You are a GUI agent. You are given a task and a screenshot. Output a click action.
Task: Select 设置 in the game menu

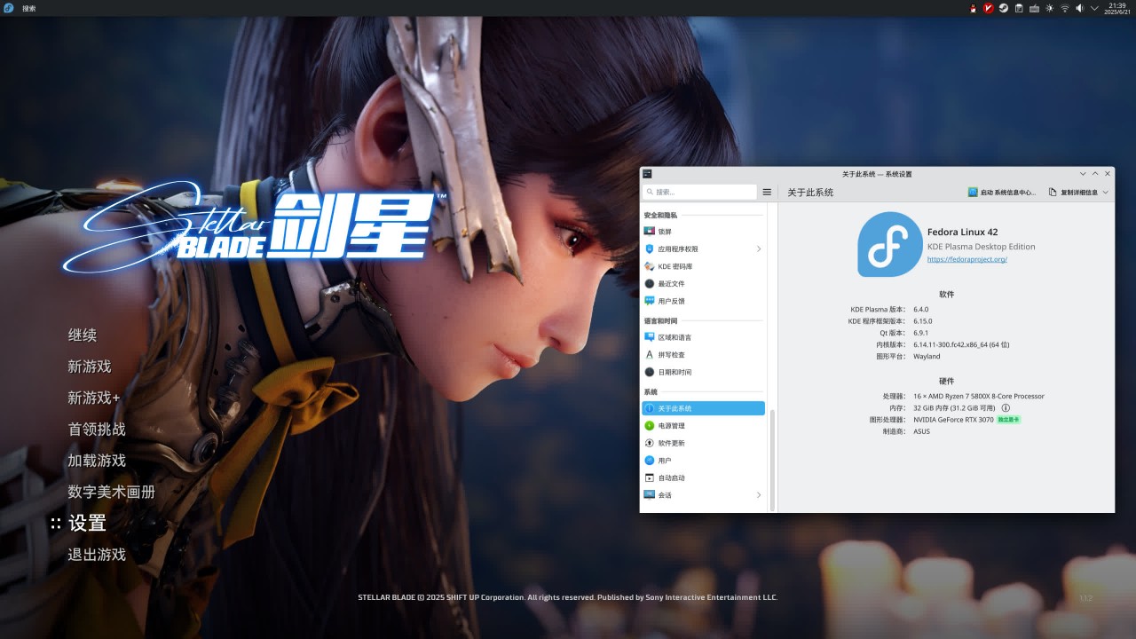(87, 524)
